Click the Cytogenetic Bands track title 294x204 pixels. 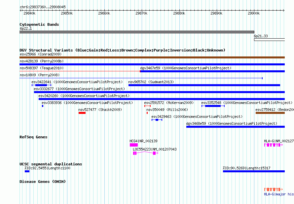click(39, 24)
